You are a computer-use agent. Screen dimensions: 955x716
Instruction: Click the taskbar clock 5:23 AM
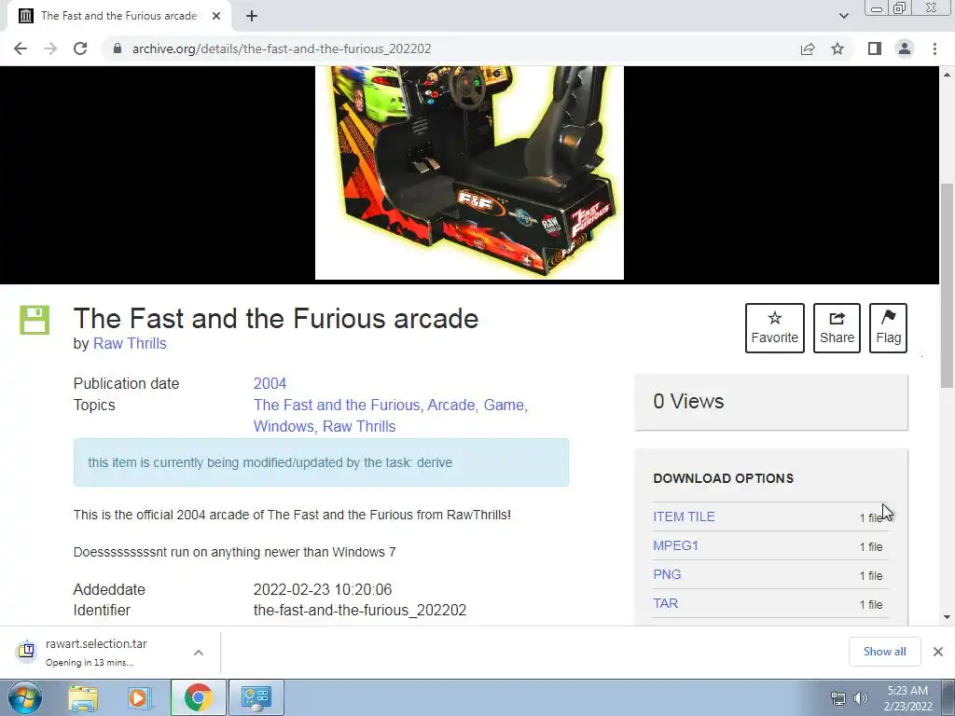[907, 691]
